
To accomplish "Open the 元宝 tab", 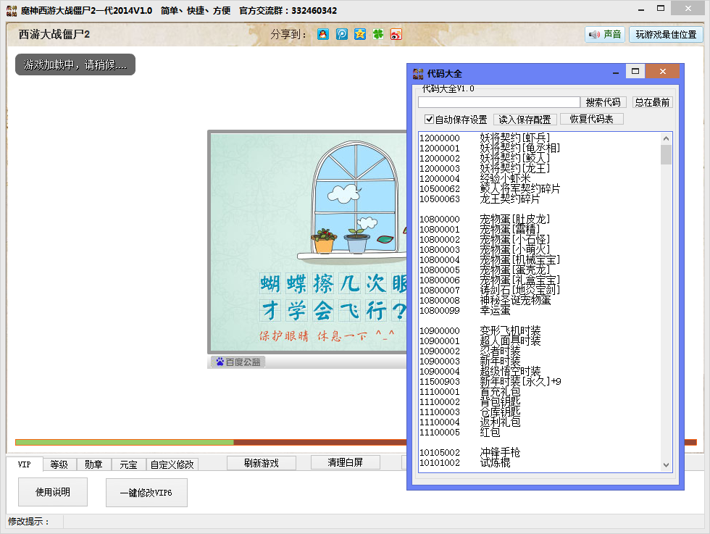I will (128, 464).
